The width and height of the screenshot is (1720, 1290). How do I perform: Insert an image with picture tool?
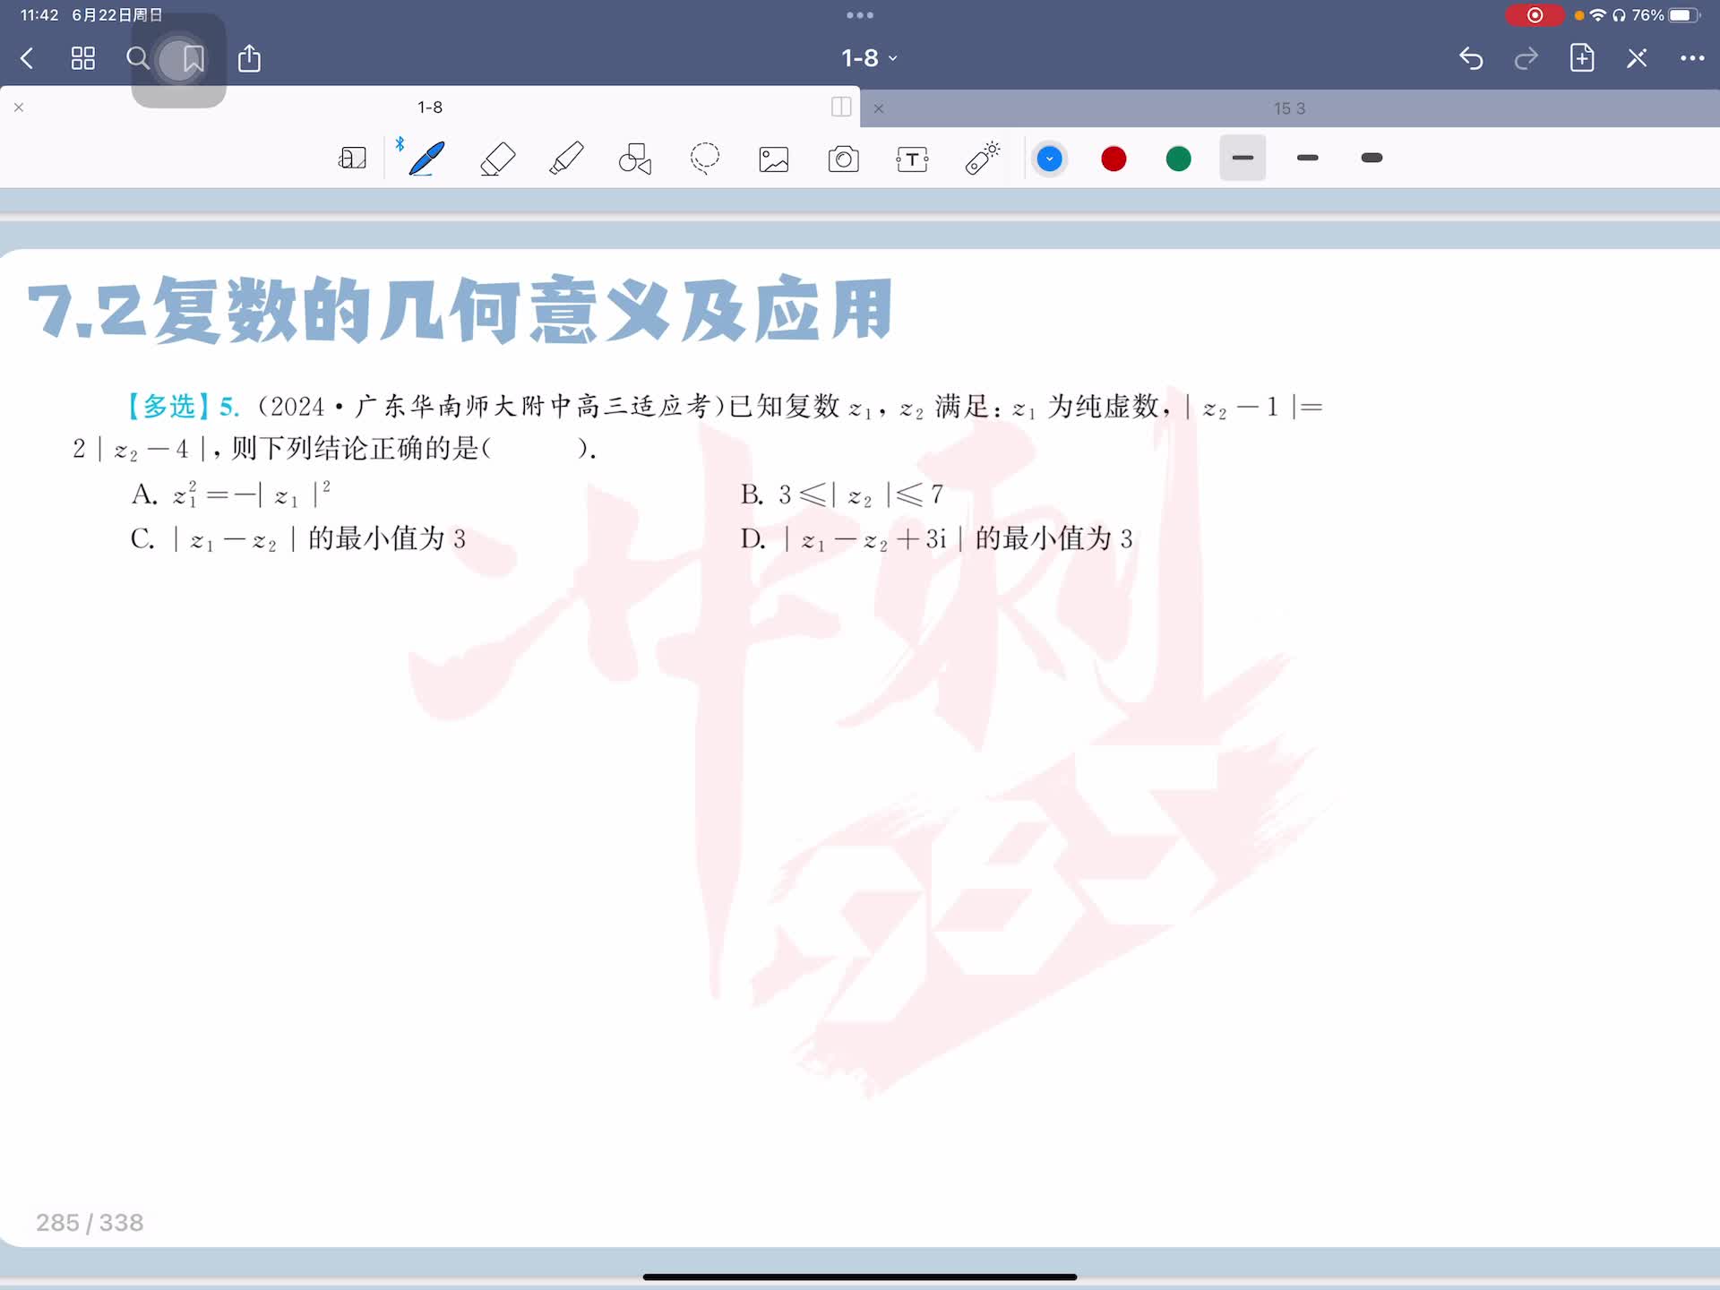[774, 159]
